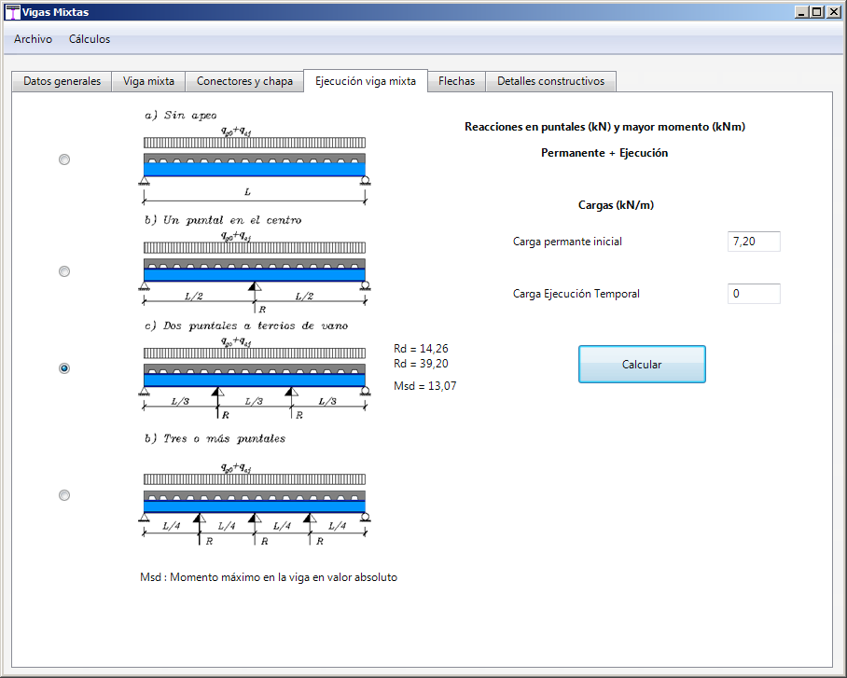847x678 pixels.
Task: Pick the 'Tres o más puntales' radio option
Action: 64,495
